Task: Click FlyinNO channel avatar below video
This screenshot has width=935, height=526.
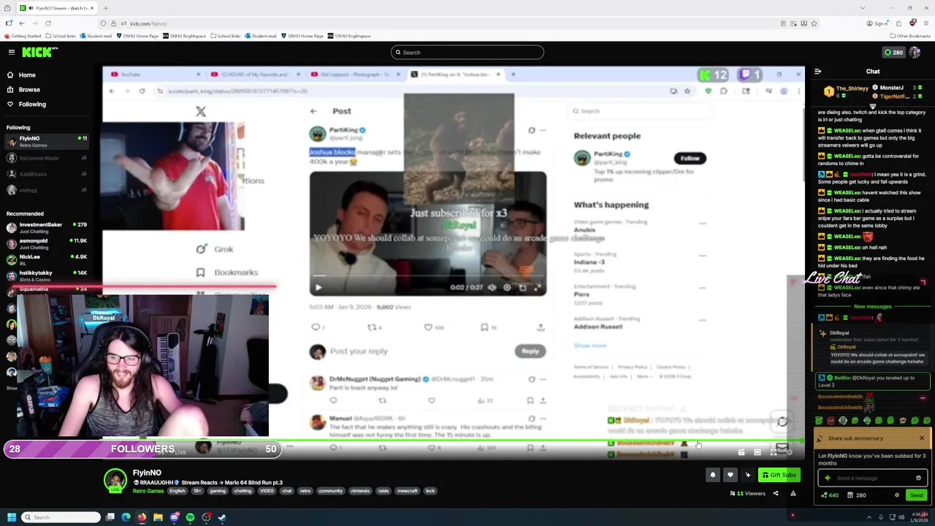Action: 115,481
